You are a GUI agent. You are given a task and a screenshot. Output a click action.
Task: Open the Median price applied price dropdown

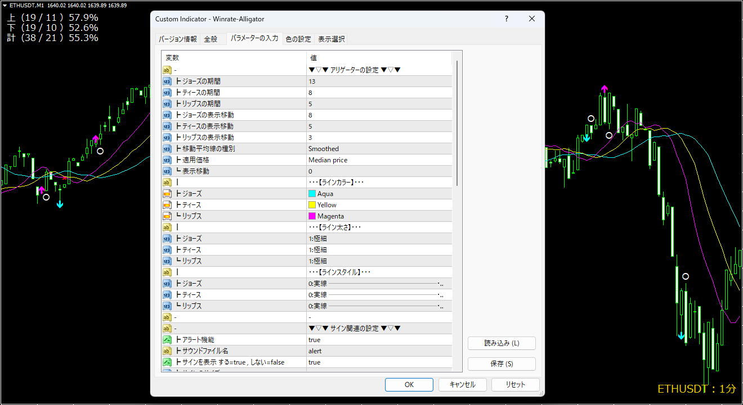coord(378,160)
